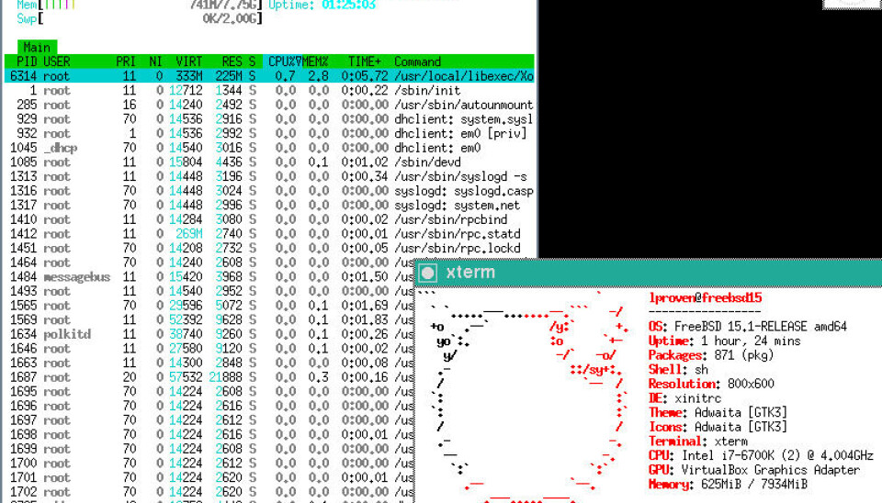
Task: Click the Icons: Adwaita [GTK3] line
Action: pos(718,427)
